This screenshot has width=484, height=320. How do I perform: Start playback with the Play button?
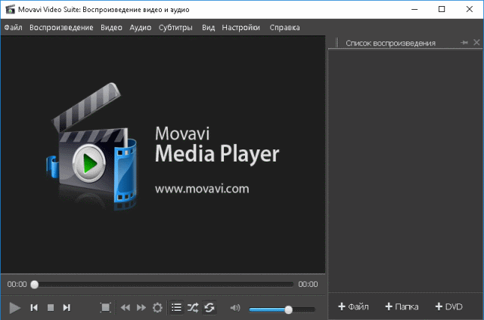pos(14,308)
